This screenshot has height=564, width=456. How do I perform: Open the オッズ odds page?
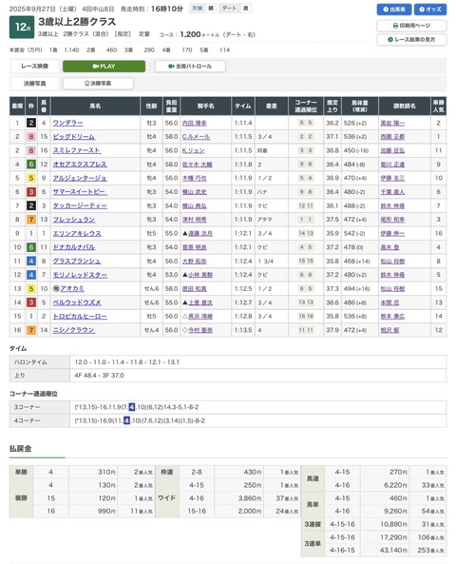(430, 10)
